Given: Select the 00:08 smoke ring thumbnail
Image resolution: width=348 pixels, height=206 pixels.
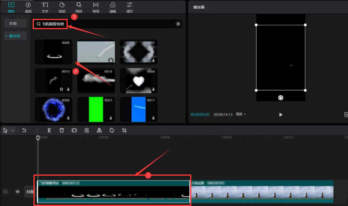Looking at the screenshot, I should coord(54,52).
